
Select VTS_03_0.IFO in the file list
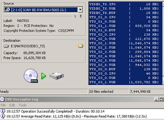125,74
